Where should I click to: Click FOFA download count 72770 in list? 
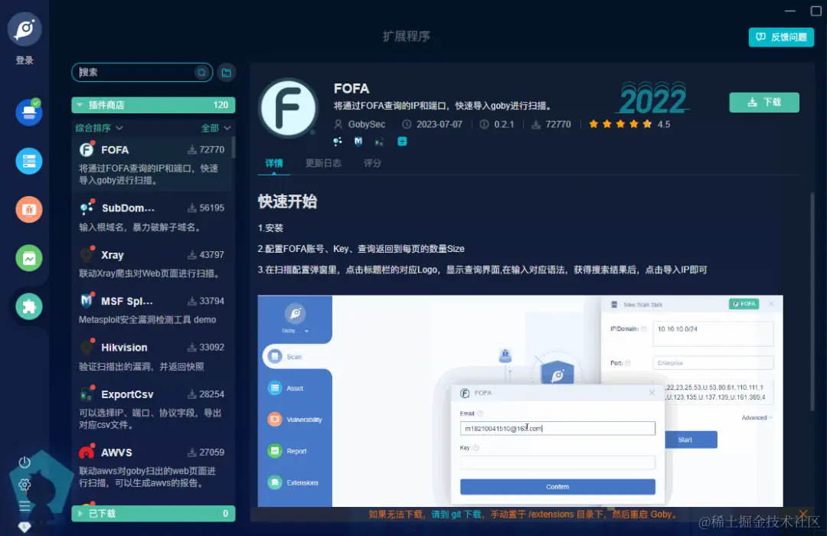coord(211,150)
